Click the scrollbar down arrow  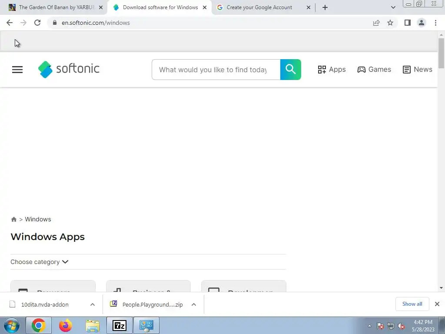441,288
